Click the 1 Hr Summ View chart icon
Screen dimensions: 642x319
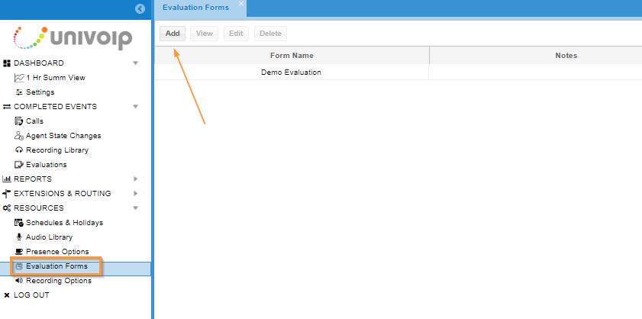click(19, 77)
